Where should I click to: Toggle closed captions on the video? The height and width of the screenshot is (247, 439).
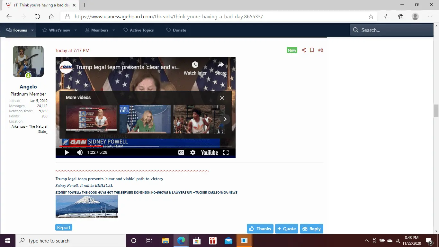(x=181, y=152)
